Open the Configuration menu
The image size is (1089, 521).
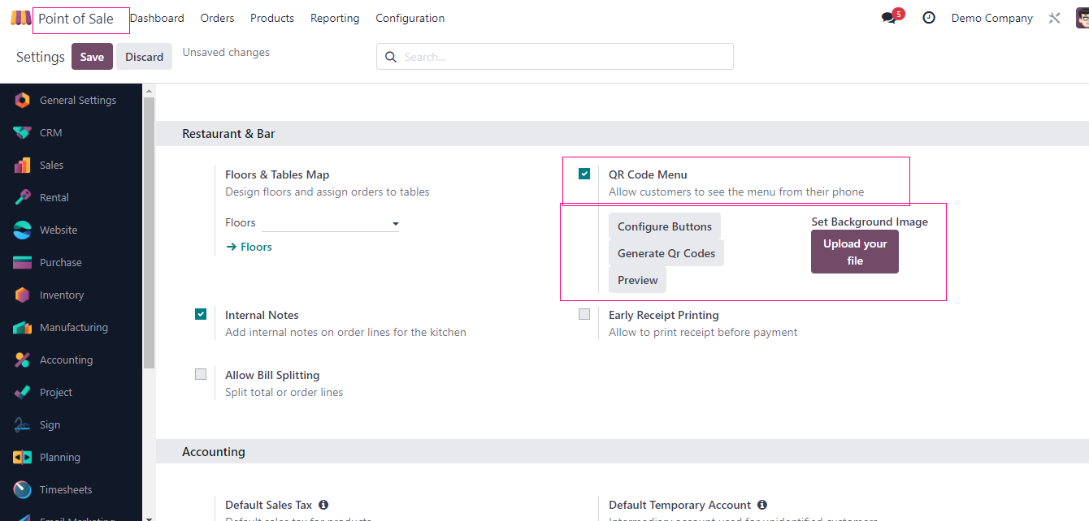pyautogui.click(x=410, y=18)
